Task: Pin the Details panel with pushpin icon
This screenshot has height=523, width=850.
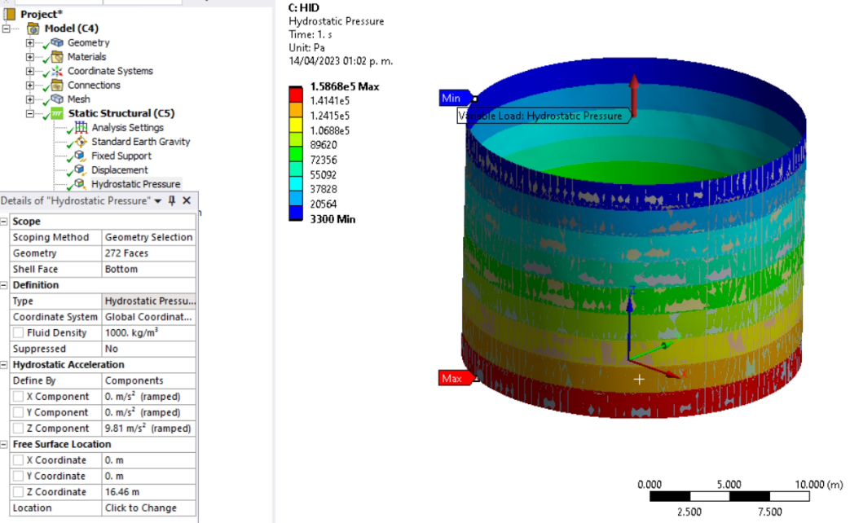Action: (172, 200)
